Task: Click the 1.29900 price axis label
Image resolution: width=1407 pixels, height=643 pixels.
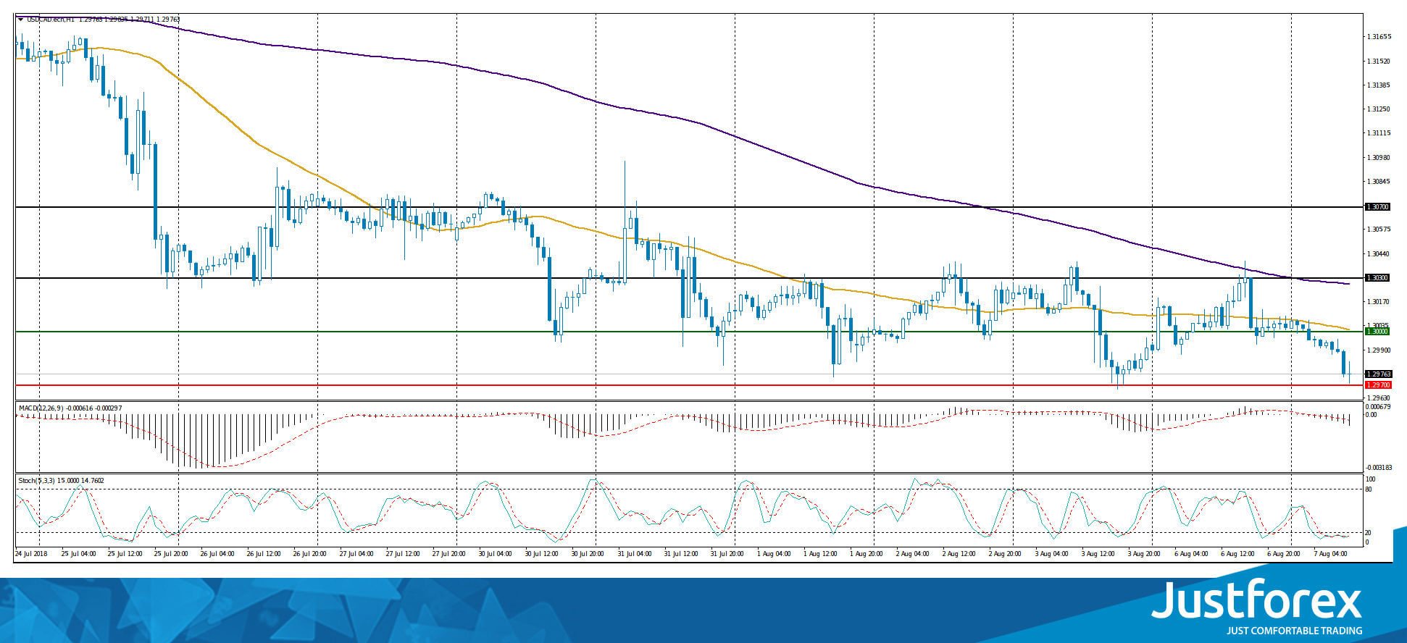Action: coord(1379,350)
